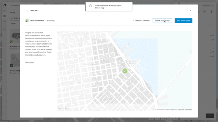
Task: Click the Project tab in Library panel
Action: (14, 24)
